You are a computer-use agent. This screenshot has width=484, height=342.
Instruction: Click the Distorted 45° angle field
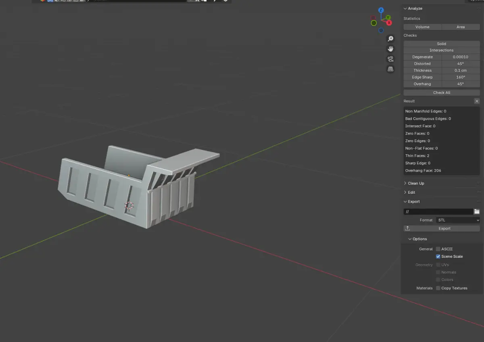pyautogui.click(x=461, y=64)
